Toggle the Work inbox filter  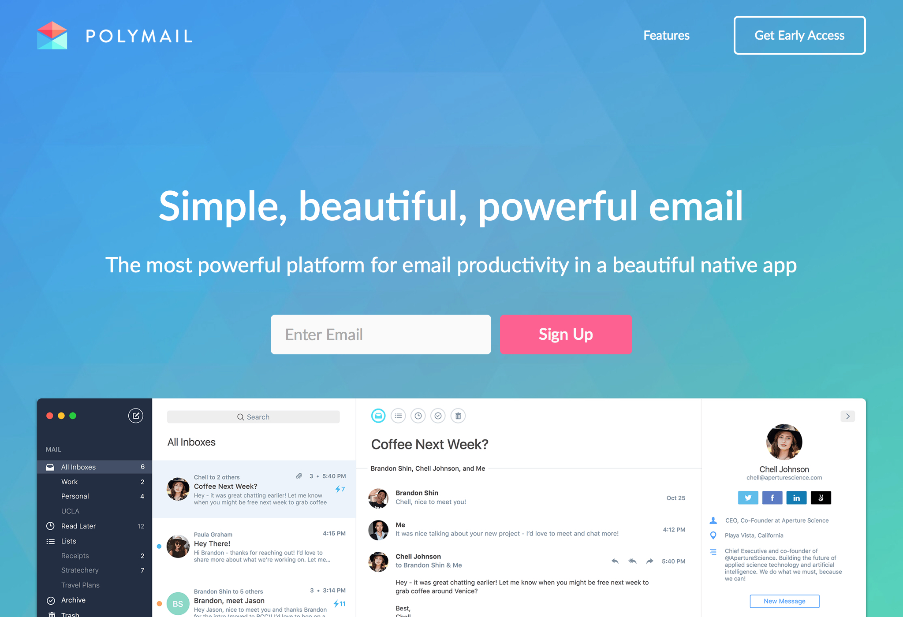[x=69, y=481]
